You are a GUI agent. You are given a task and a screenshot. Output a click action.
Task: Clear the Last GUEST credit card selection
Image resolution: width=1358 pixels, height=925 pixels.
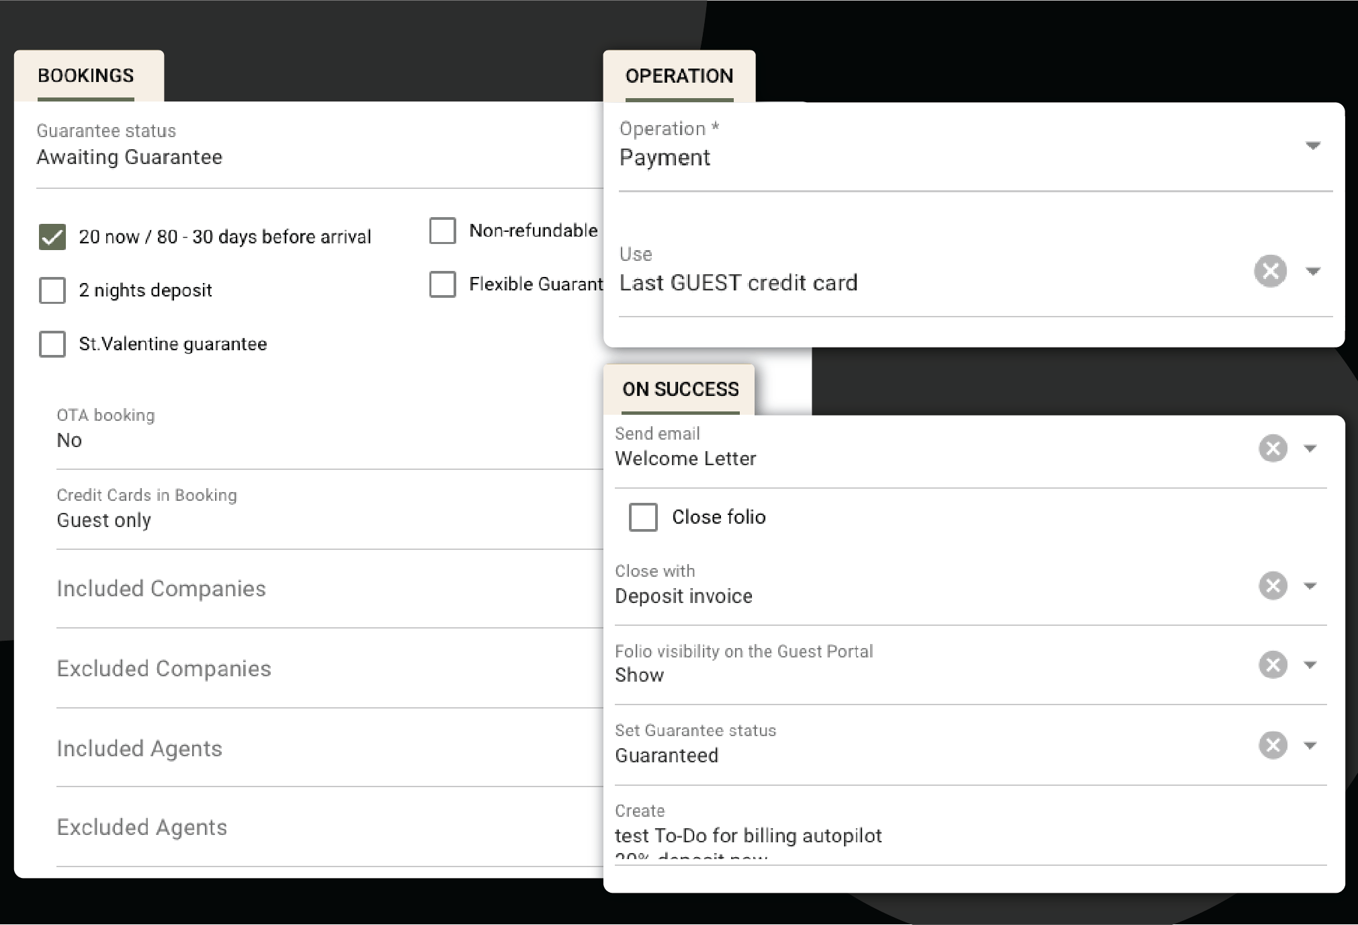1269,272
